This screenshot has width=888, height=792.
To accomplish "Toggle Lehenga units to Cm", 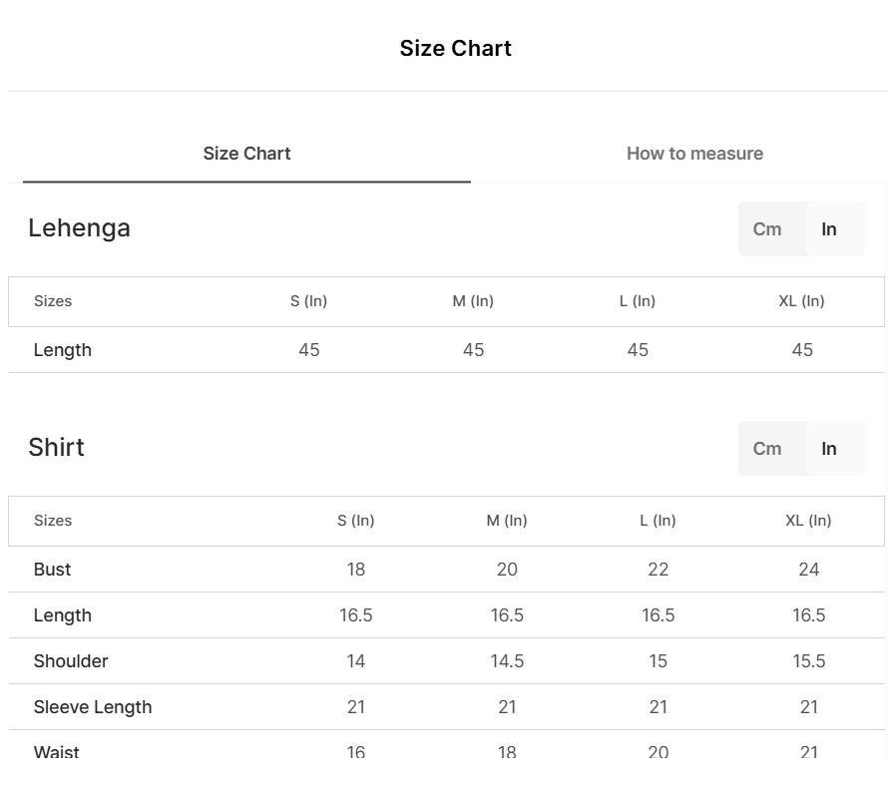I will point(767,229).
